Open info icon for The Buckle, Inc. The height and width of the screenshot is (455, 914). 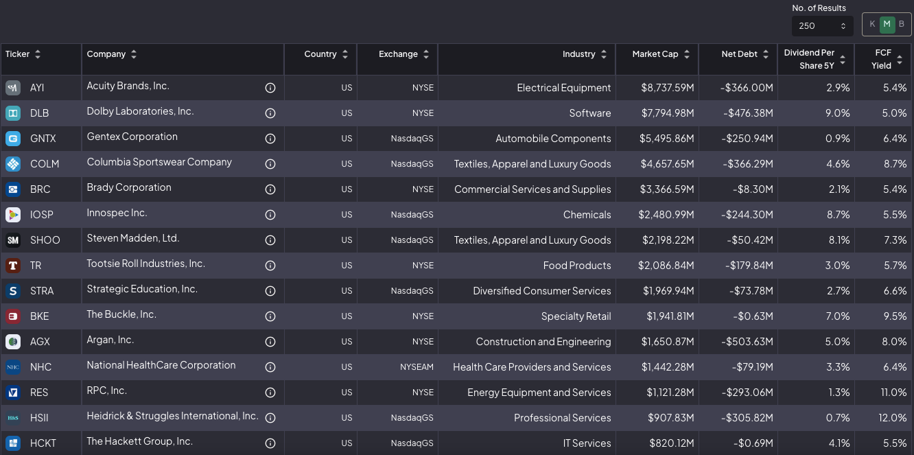click(270, 316)
